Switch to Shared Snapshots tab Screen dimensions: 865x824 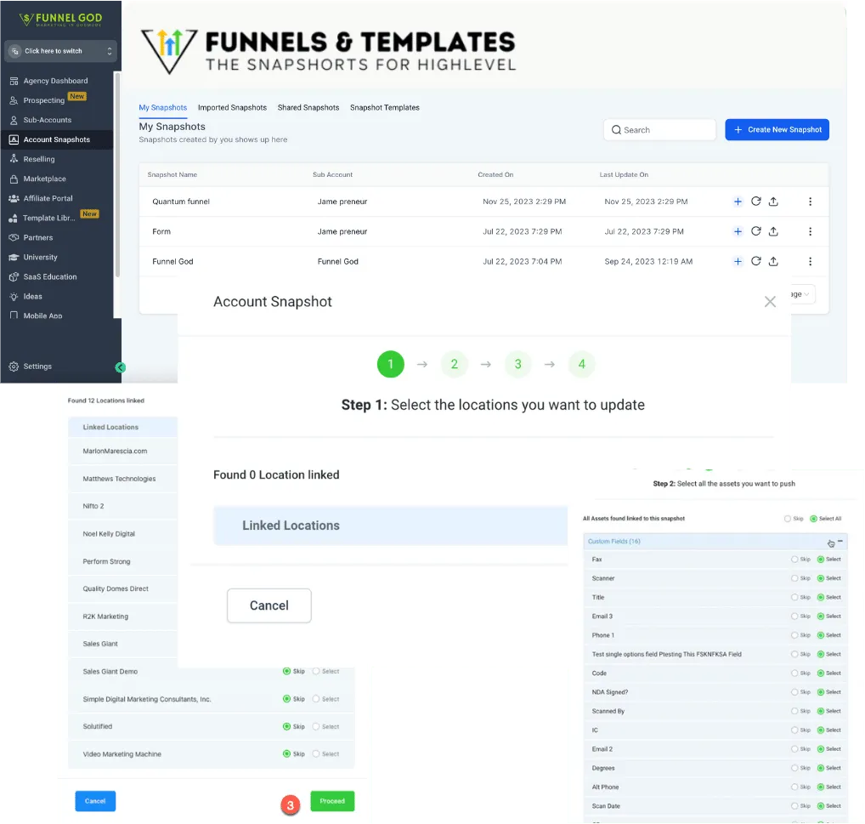pyautogui.click(x=308, y=108)
